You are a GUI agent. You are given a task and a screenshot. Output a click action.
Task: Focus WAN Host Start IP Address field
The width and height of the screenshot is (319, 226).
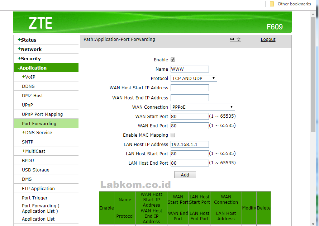190,88
